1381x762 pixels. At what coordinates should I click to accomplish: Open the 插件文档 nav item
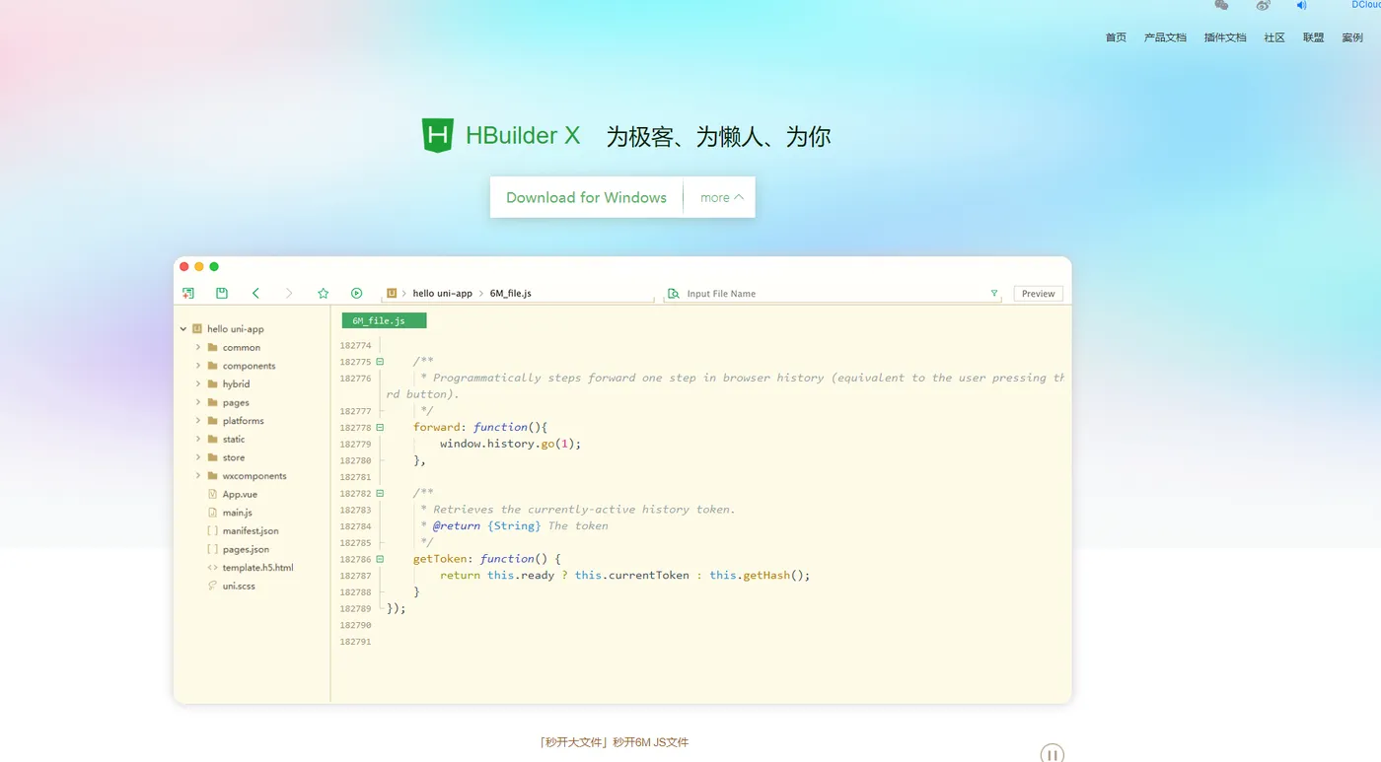1225,37
